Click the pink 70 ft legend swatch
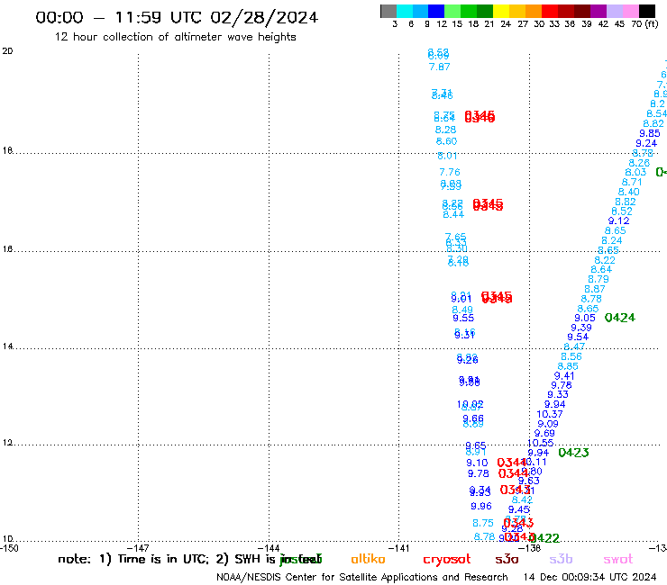 pos(629,11)
